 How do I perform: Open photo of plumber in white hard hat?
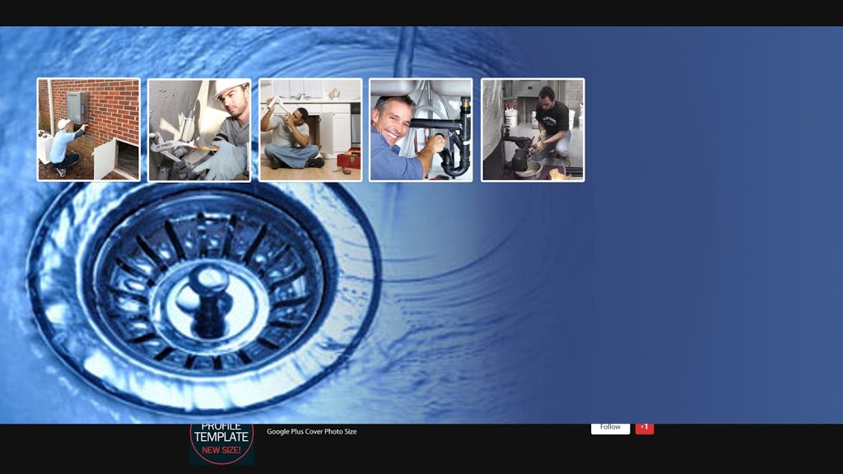[x=199, y=129]
